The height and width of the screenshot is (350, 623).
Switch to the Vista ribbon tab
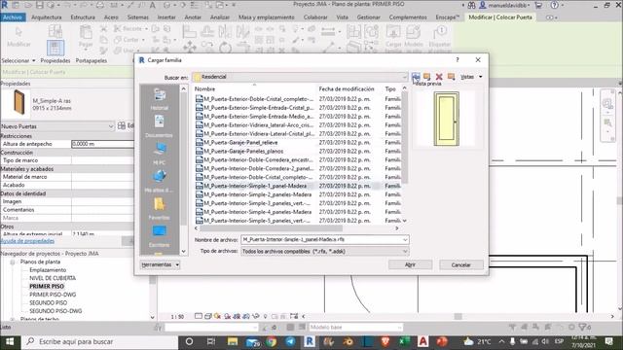(342, 17)
